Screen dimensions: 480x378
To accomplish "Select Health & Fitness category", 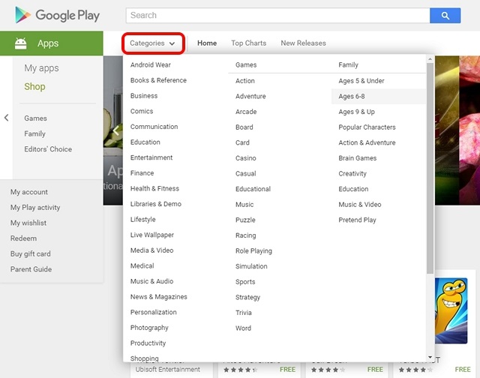I will click(x=154, y=188).
